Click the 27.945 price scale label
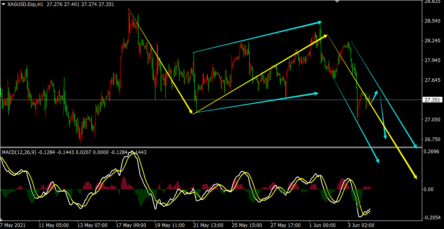The height and width of the screenshot is (229, 444). coord(431,60)
